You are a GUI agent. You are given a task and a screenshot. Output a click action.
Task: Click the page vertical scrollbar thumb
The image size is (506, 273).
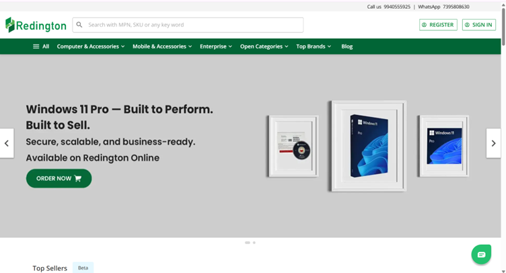click(503, 28)
